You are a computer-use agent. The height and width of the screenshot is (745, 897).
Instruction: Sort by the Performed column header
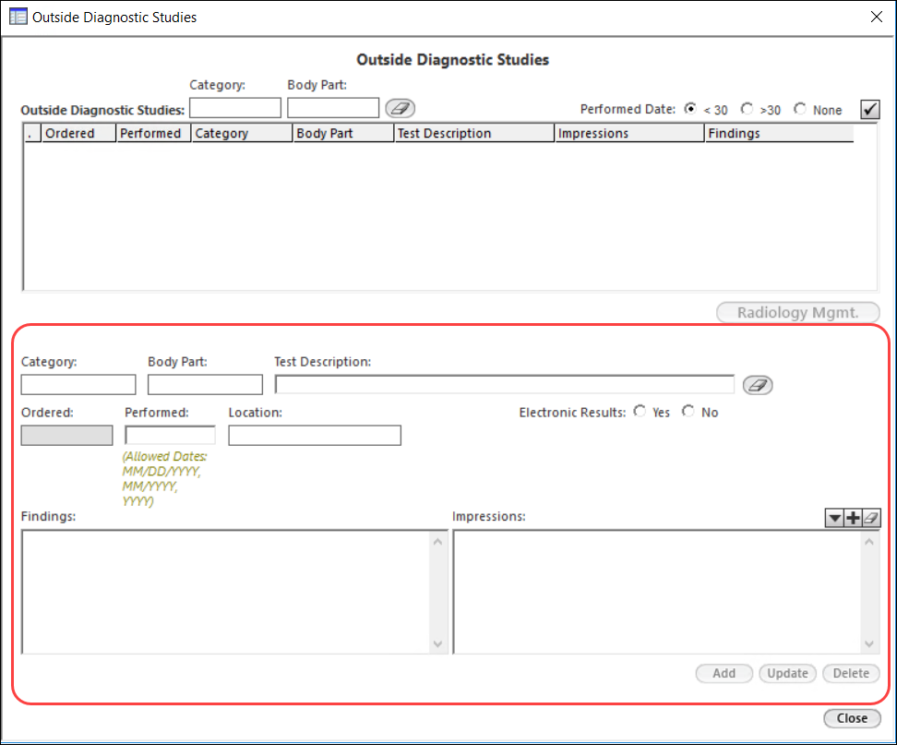(x=154, y=133)
